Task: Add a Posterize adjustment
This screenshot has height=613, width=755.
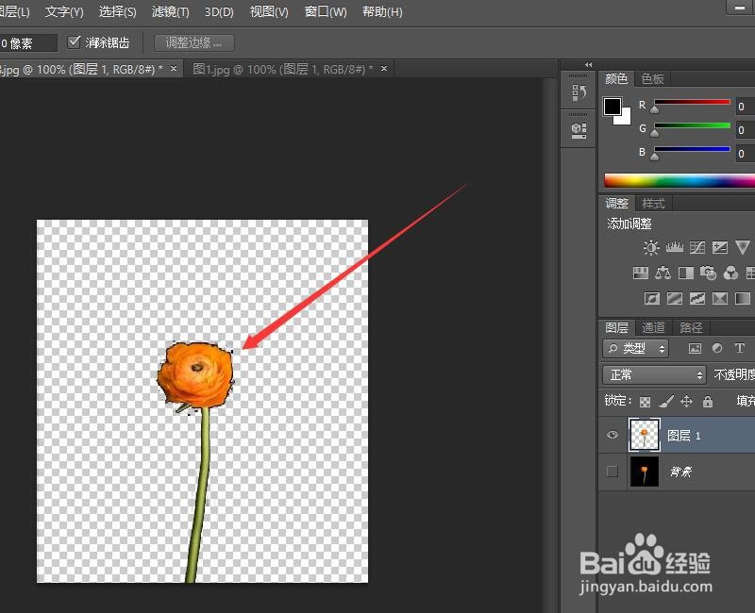Action: coord(674,299)
